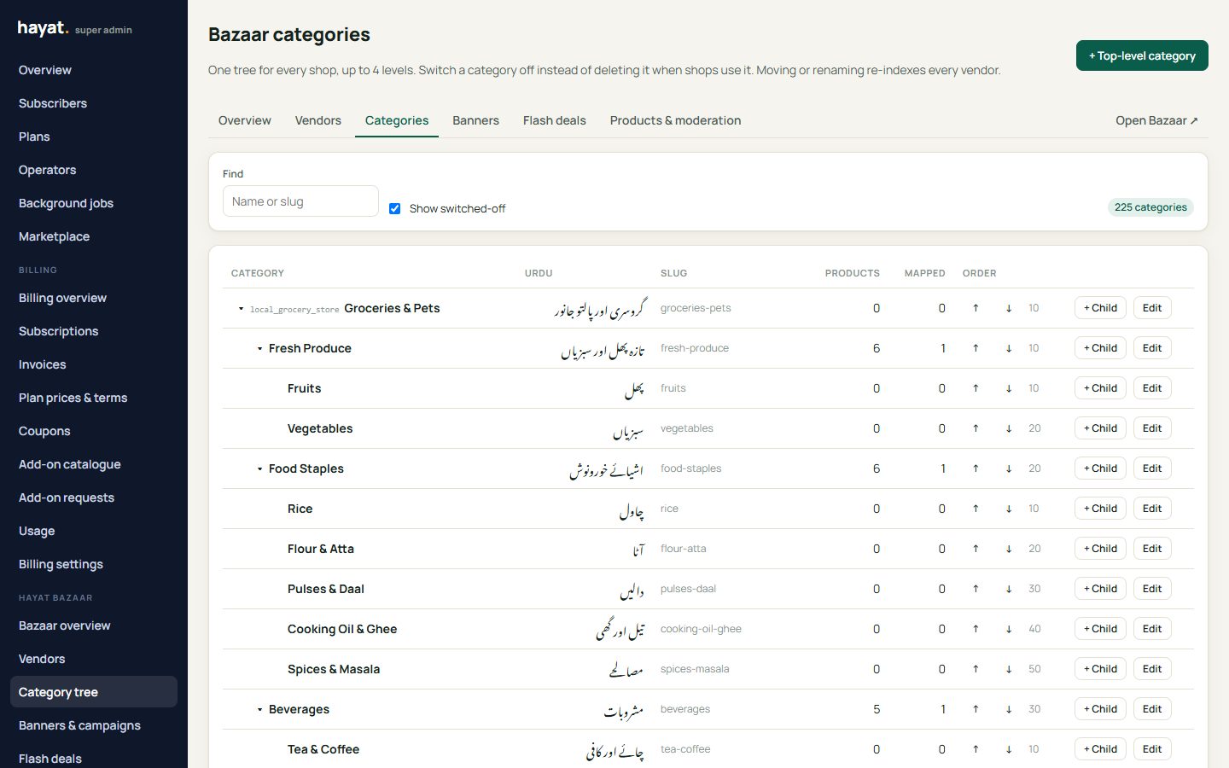The image size is (1229, 768).
Task: Move Rice row down arrow
Action: pyautogui.click(x=1009, y=509)
